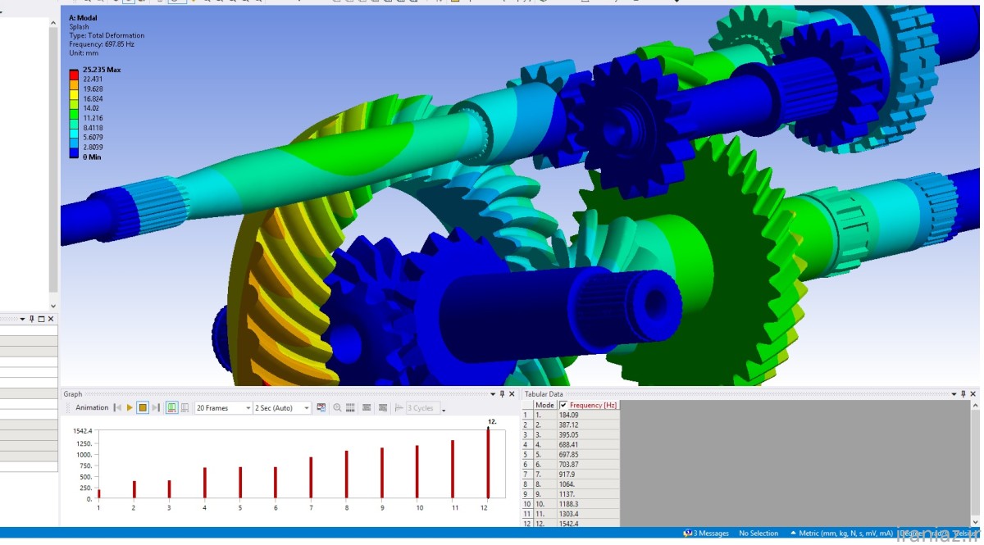The width and height of the screenshot is (984, 545).
Task: Select Result Sets animation mode icon
Action: coord(184,408)
